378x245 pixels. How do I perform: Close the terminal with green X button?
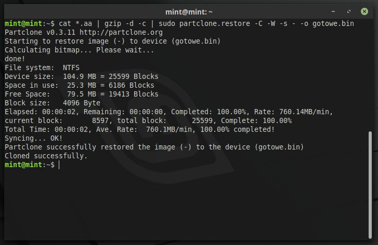click(364, 11)
